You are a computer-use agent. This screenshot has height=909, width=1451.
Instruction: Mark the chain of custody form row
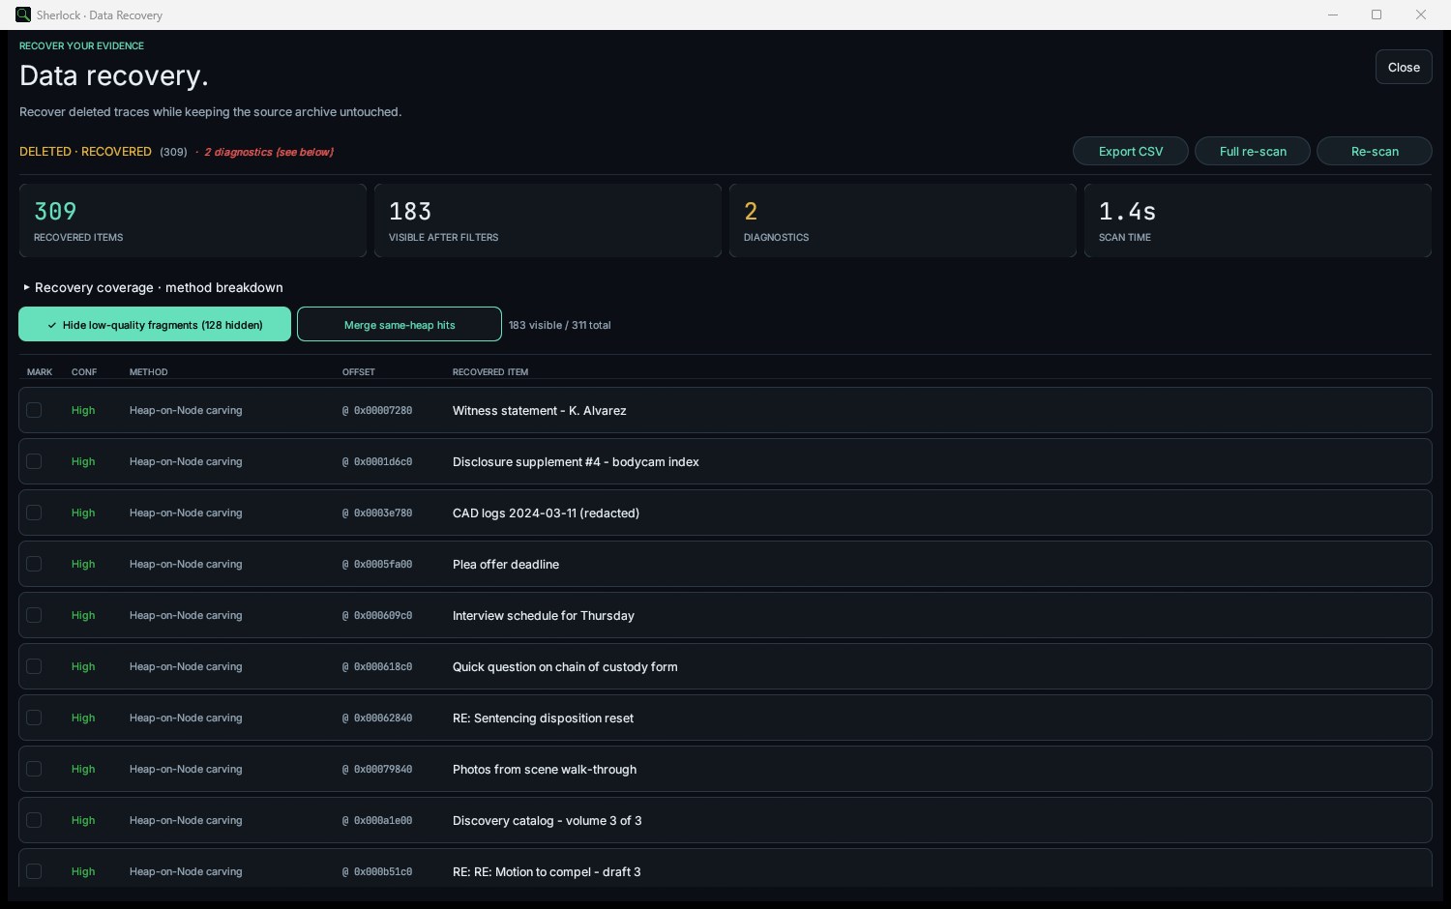point(34,666)
